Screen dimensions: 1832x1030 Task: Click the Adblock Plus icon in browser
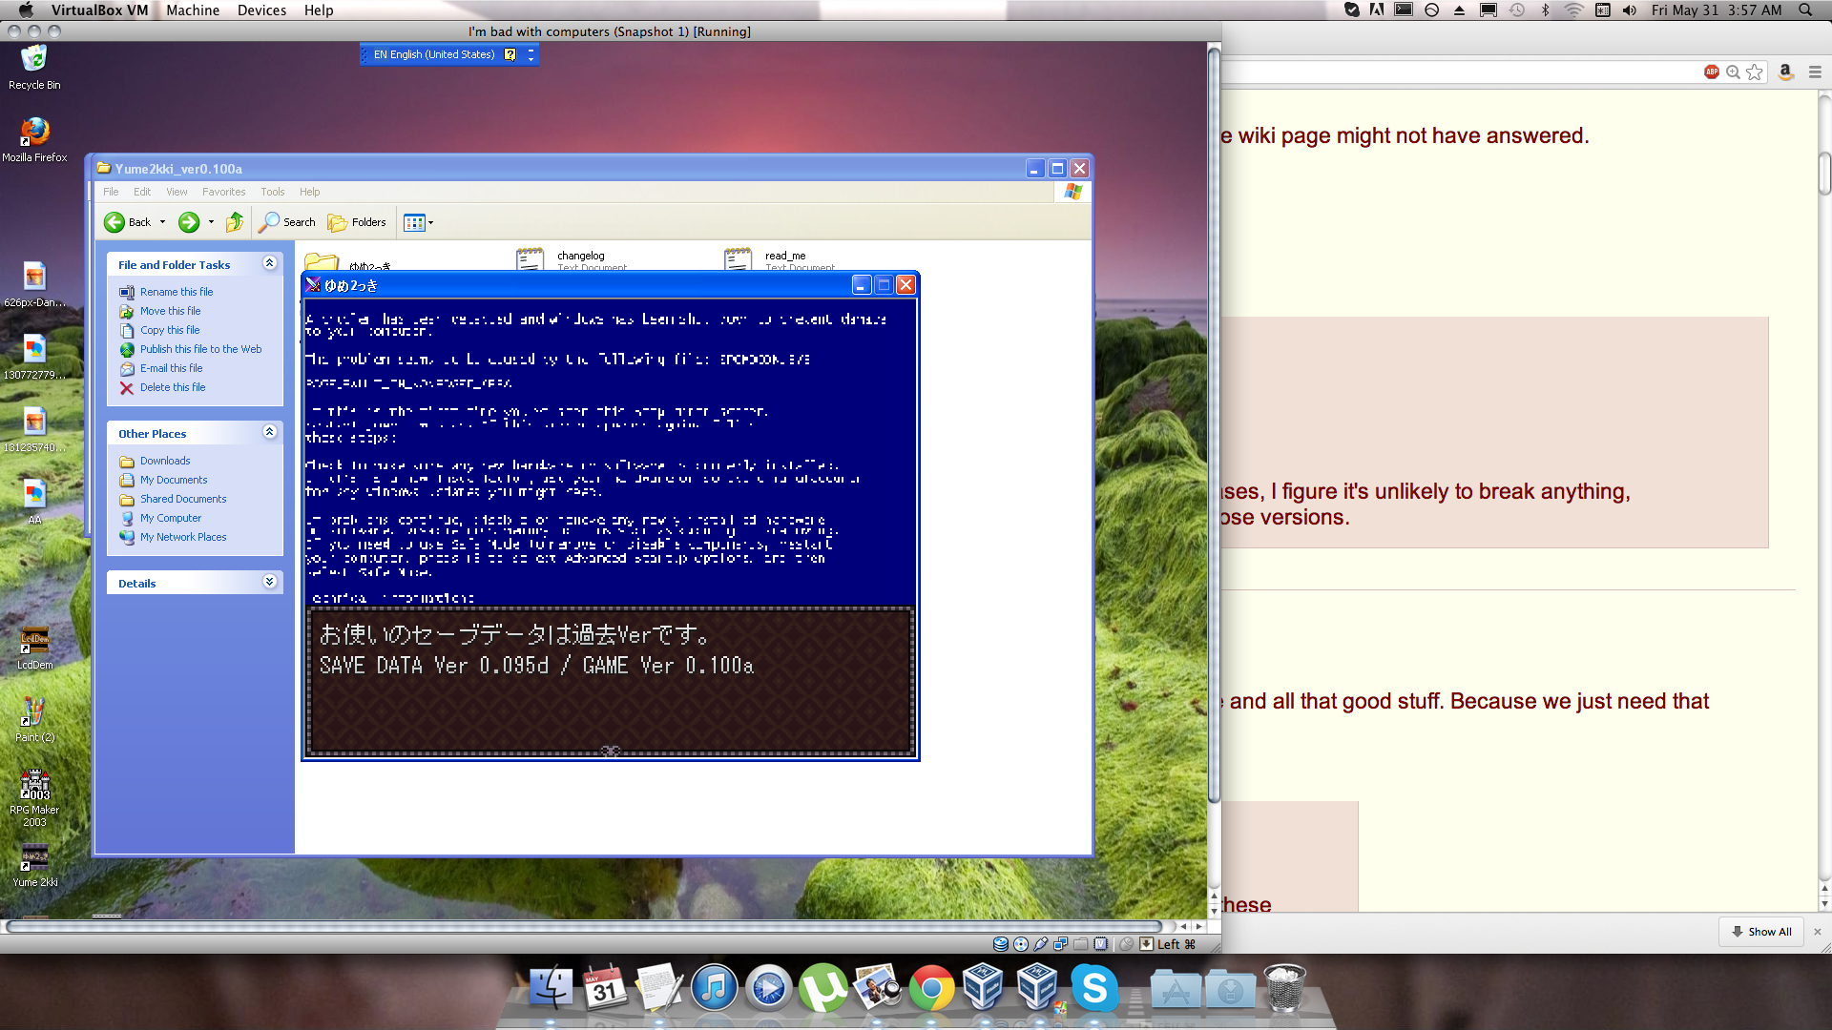pyautogui.click(x=1712, y=72)
